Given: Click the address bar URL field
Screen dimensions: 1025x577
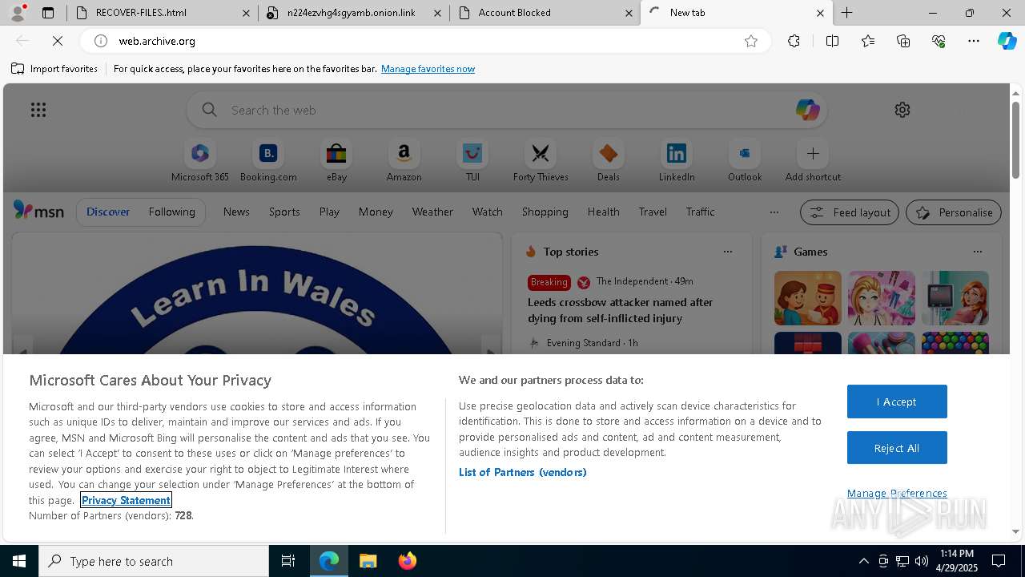Looking at the screenshot, I should click(x=424, y=41).
